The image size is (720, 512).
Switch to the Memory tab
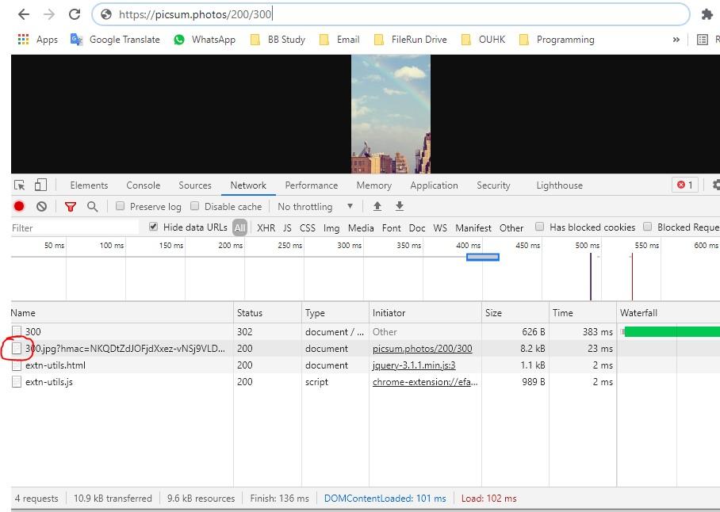373,185
